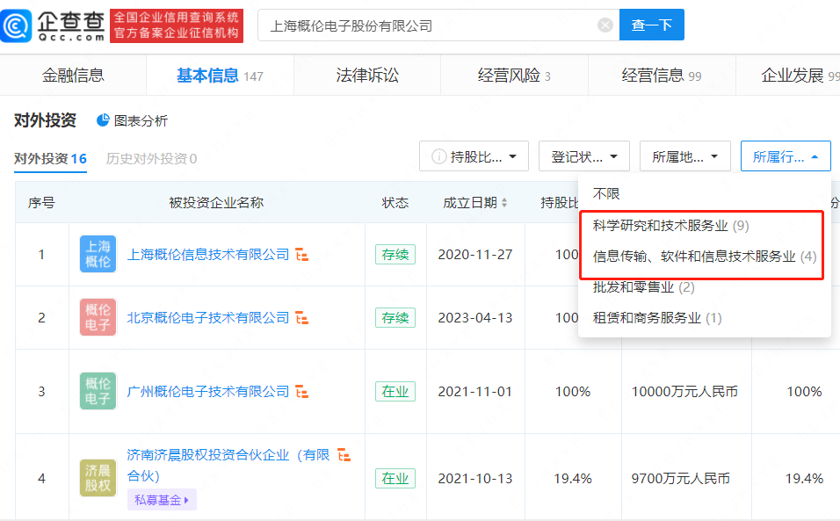Sort by 成立日期 column arrows
This screenshot has height=521, width=840.
(504, 203)
